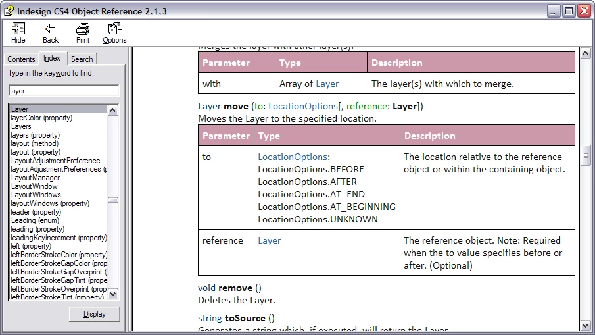595x335 pixels.
Task: Click 'LocationOptions.AFTER' text
Action: point(308,182)
